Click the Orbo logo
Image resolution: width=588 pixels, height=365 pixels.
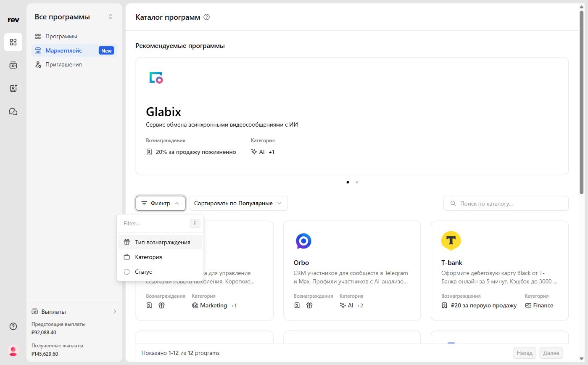(x=303, y=241)
